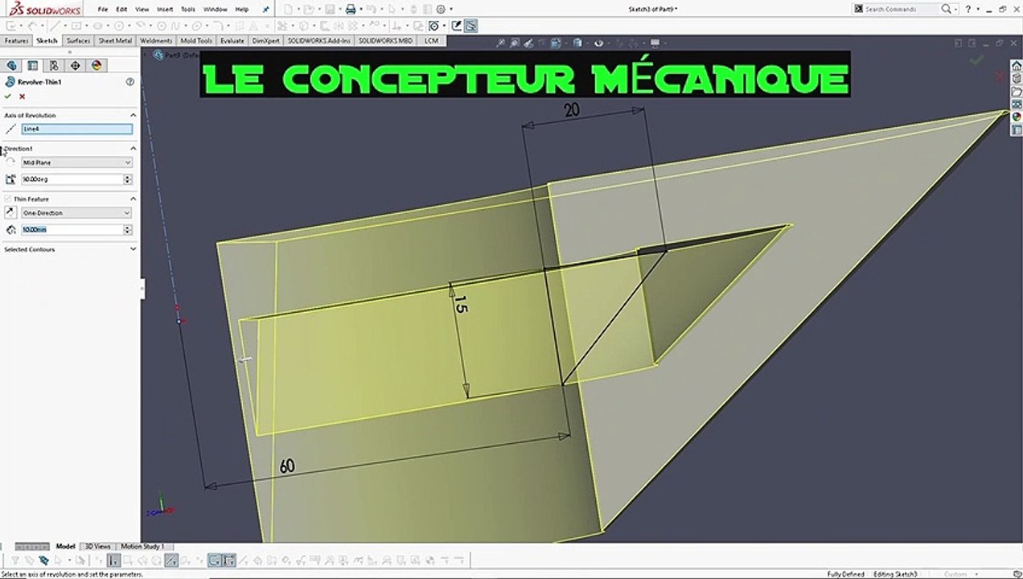Click the thickness spinner on the 10.00mm field
Screen dimensions: 1023x579
point(127,230)
